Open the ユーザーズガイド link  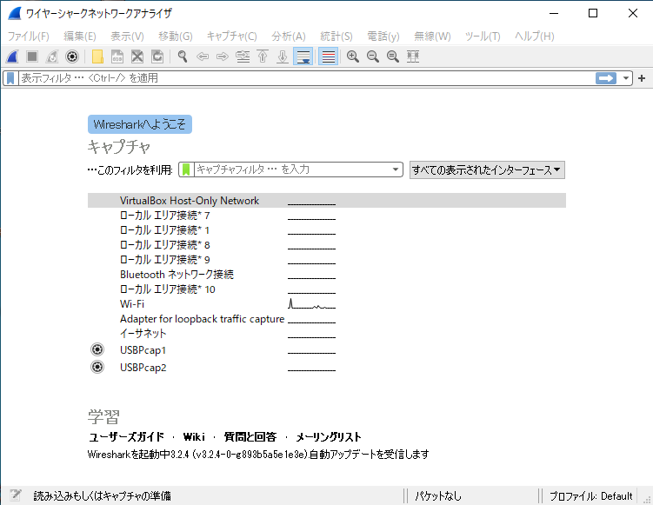tap(126, 436)
